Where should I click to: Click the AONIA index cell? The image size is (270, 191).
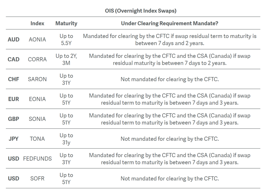(37, 39)
